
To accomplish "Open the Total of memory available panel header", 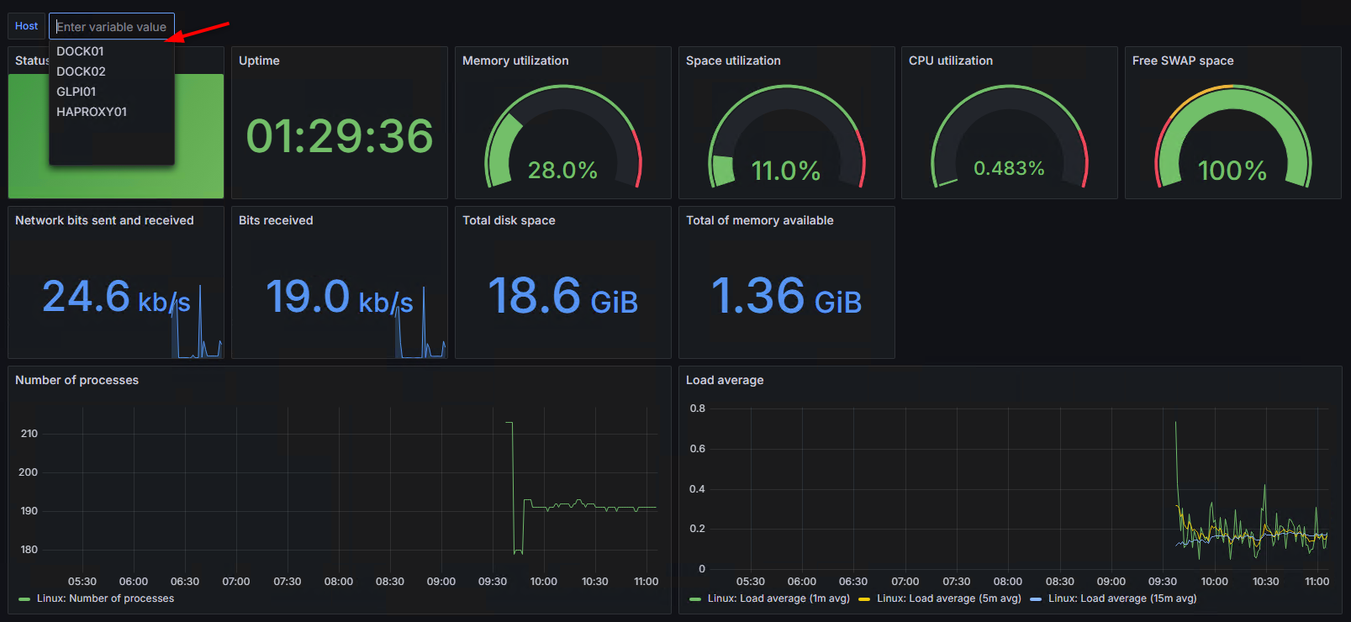I will pyautogui.click(x=759, y=220).
